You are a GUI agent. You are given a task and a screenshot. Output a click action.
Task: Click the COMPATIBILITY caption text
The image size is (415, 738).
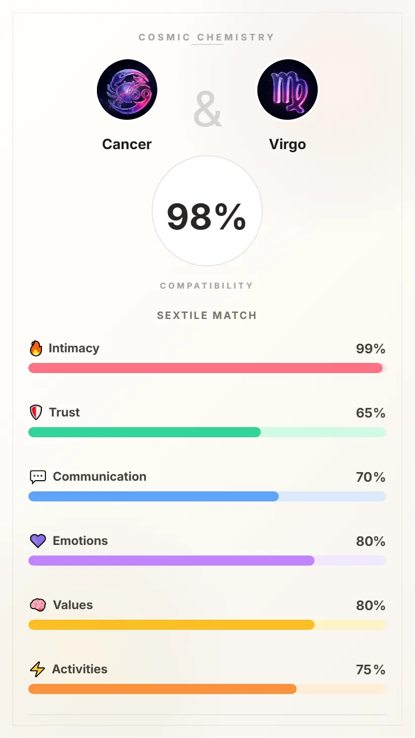[207, 285]
